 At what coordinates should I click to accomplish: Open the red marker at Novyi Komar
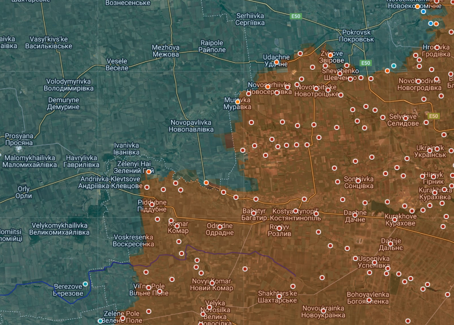tap(212, 283)
